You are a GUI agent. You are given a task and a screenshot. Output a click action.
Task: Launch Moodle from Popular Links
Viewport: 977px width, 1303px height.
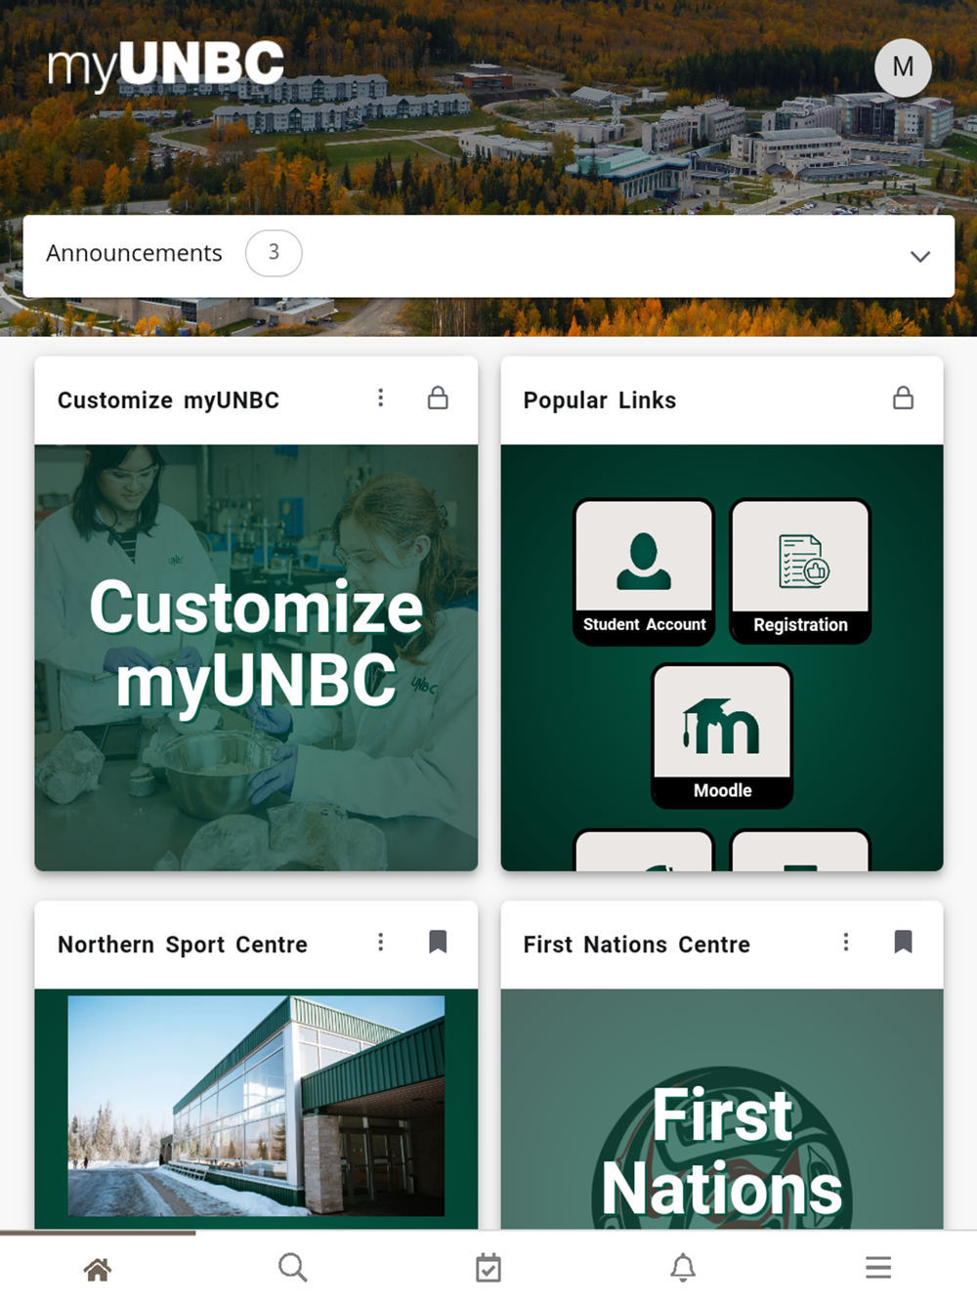pyautogui.click(x=722, y=736)
